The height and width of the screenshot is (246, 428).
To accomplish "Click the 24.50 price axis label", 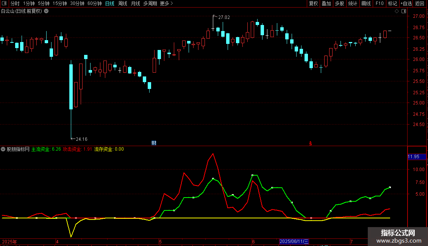I will tap(419, 125).
